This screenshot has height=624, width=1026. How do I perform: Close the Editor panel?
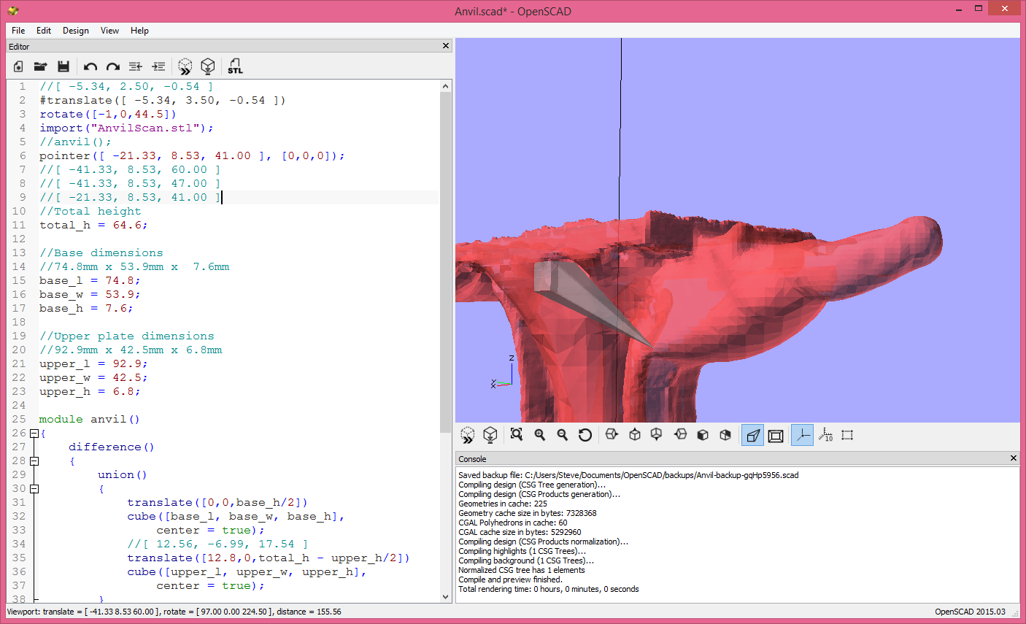446,46
